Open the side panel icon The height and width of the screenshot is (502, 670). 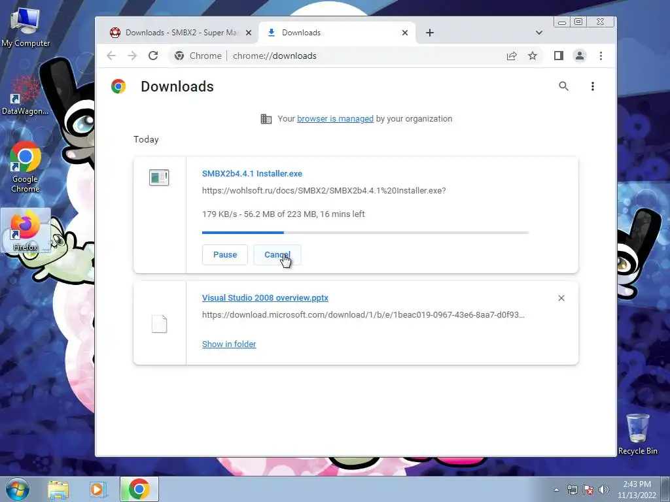[559, 56]
